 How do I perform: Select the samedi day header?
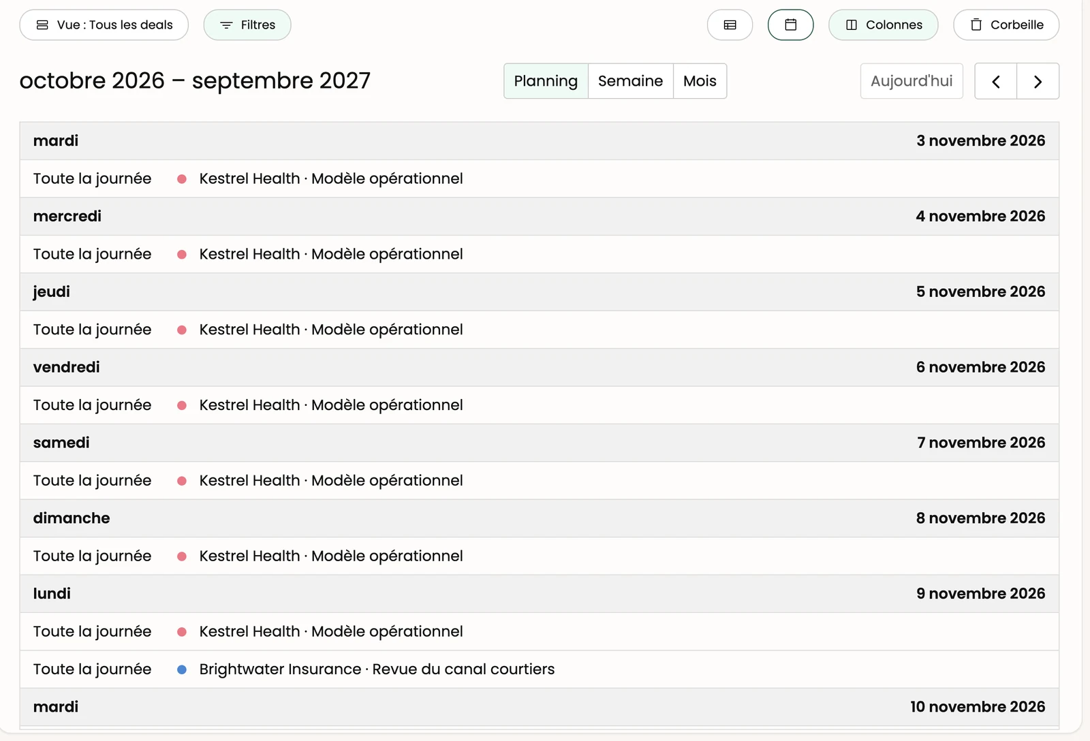540,443
